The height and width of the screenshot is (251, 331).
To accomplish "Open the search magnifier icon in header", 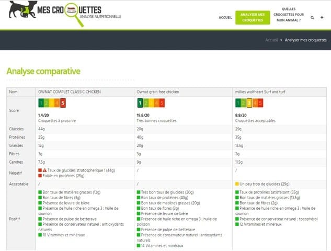I will pyautogui.click(x=313, y=17).
